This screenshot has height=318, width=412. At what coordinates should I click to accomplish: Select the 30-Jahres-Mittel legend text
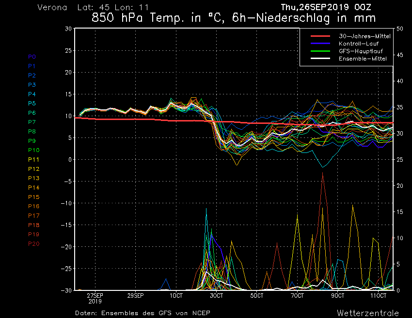coord(364,36)
